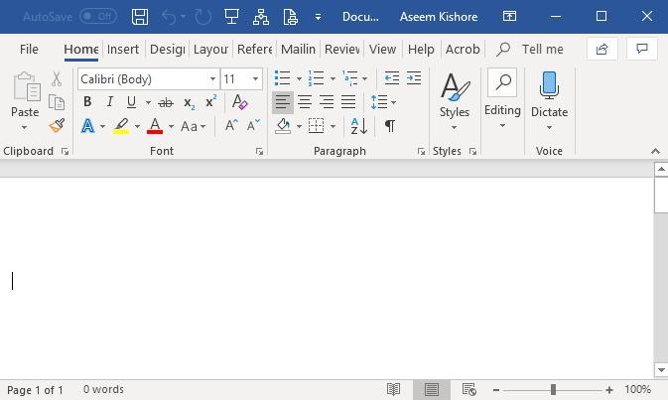The height and width of the screenshot is (400, 668).
Task: Open the Change Case Aa dropdown
Action: point(193,126)
